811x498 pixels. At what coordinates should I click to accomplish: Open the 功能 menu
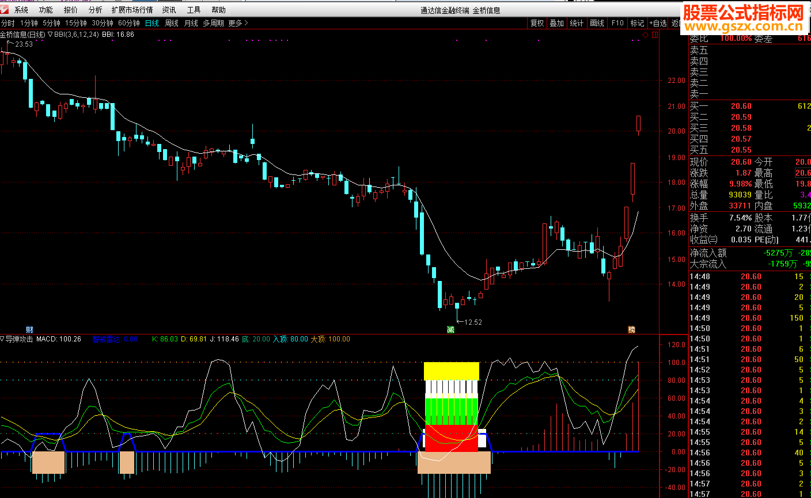coord(46,10)
